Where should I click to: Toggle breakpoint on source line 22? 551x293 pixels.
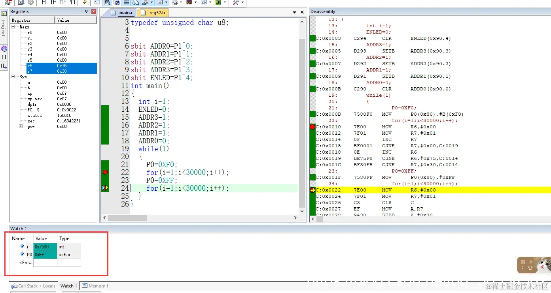[x=105, y=172]
